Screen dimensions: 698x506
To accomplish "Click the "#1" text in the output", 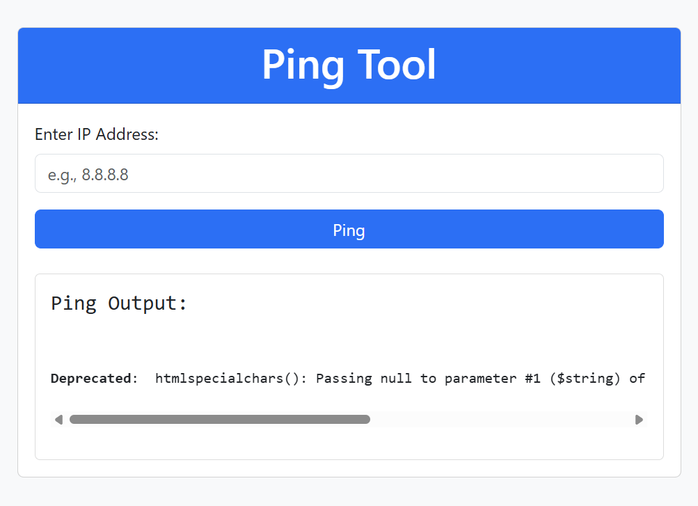I will 533,378.
